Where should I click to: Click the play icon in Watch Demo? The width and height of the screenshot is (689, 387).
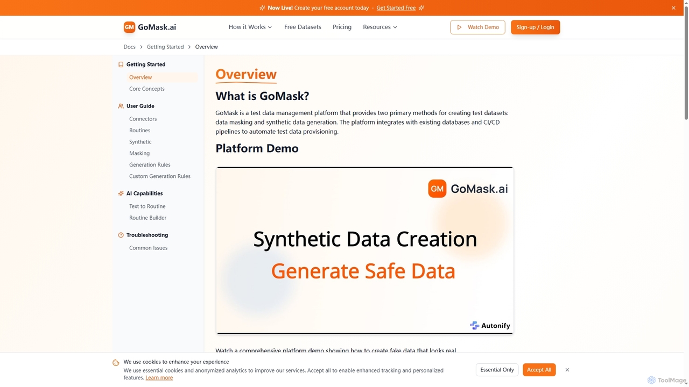coord(460,27)
